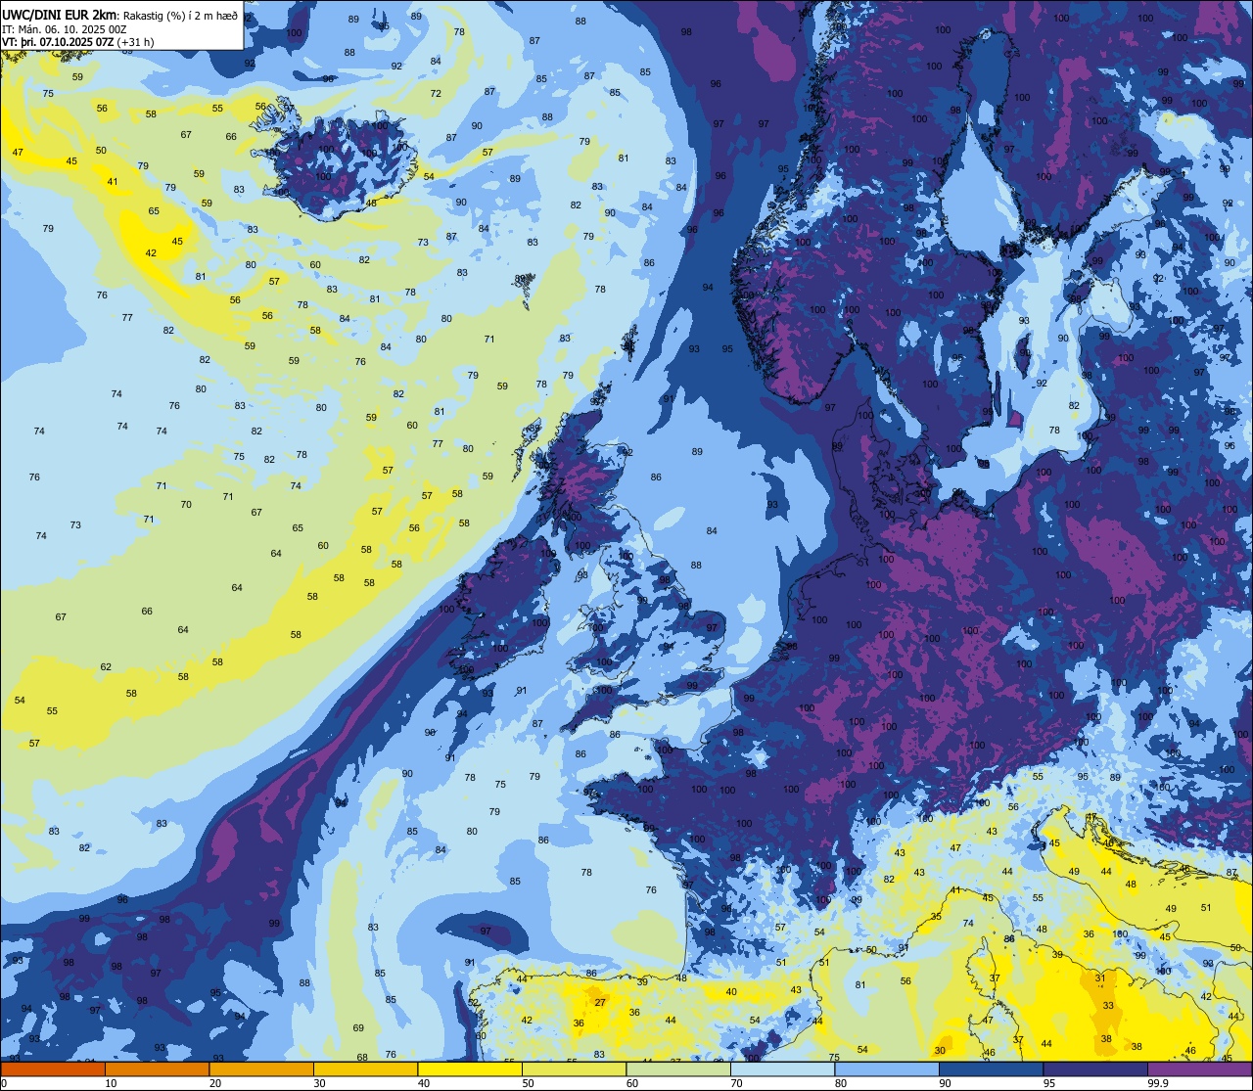The height and width of the screenshot is (1091, 1253).
Task: Click the humidity value 31 over Italy
Action: click(x=1100, y=977)
